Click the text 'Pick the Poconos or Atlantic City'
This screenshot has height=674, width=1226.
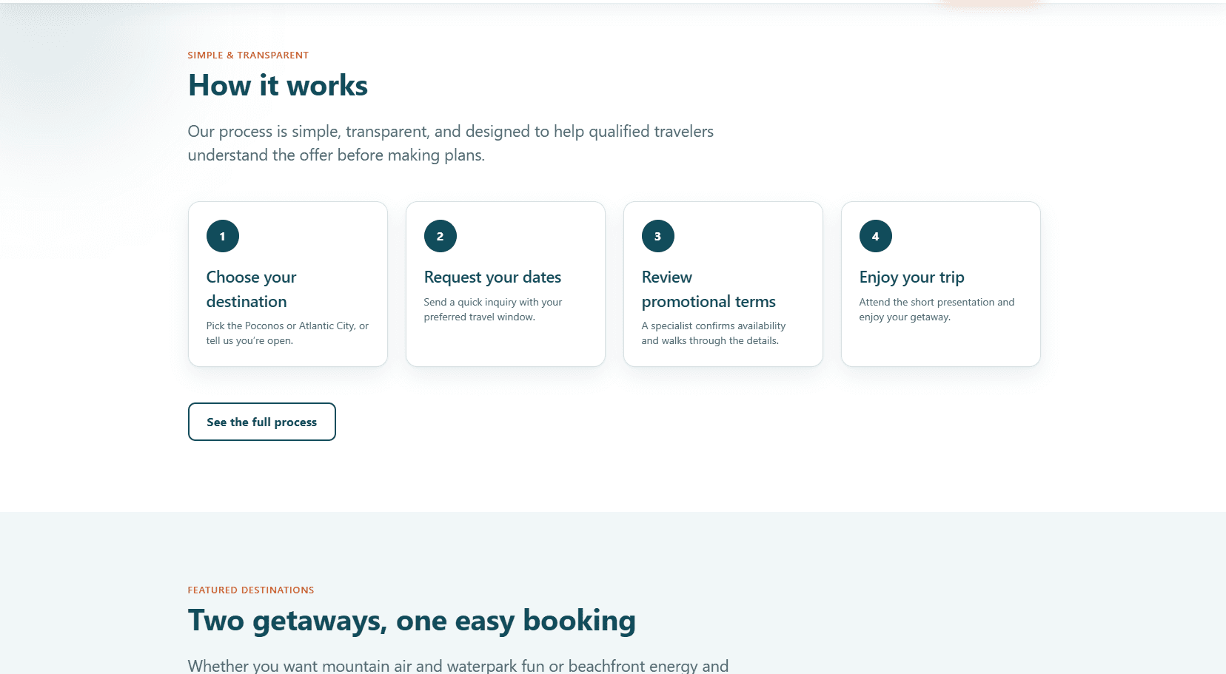[280, 326]
